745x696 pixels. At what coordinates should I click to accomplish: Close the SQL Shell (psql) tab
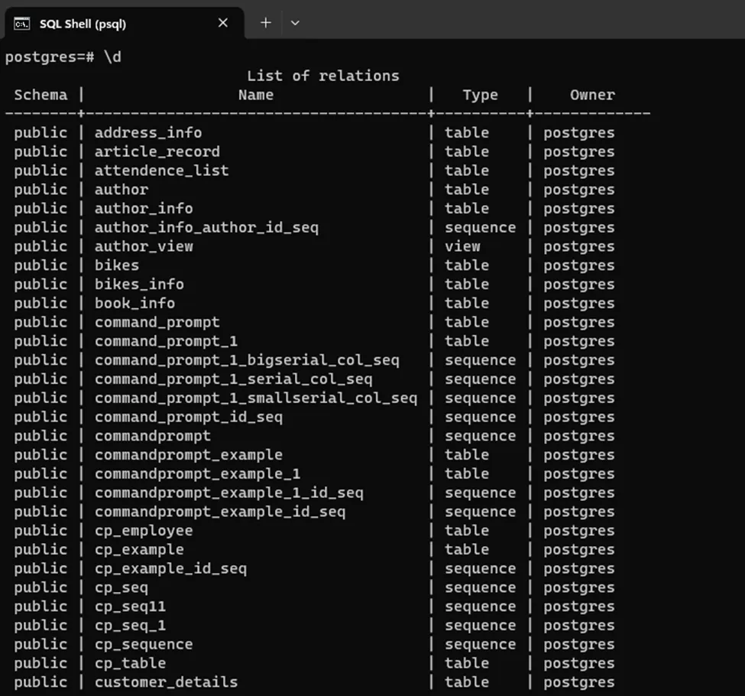coord(222,23)
